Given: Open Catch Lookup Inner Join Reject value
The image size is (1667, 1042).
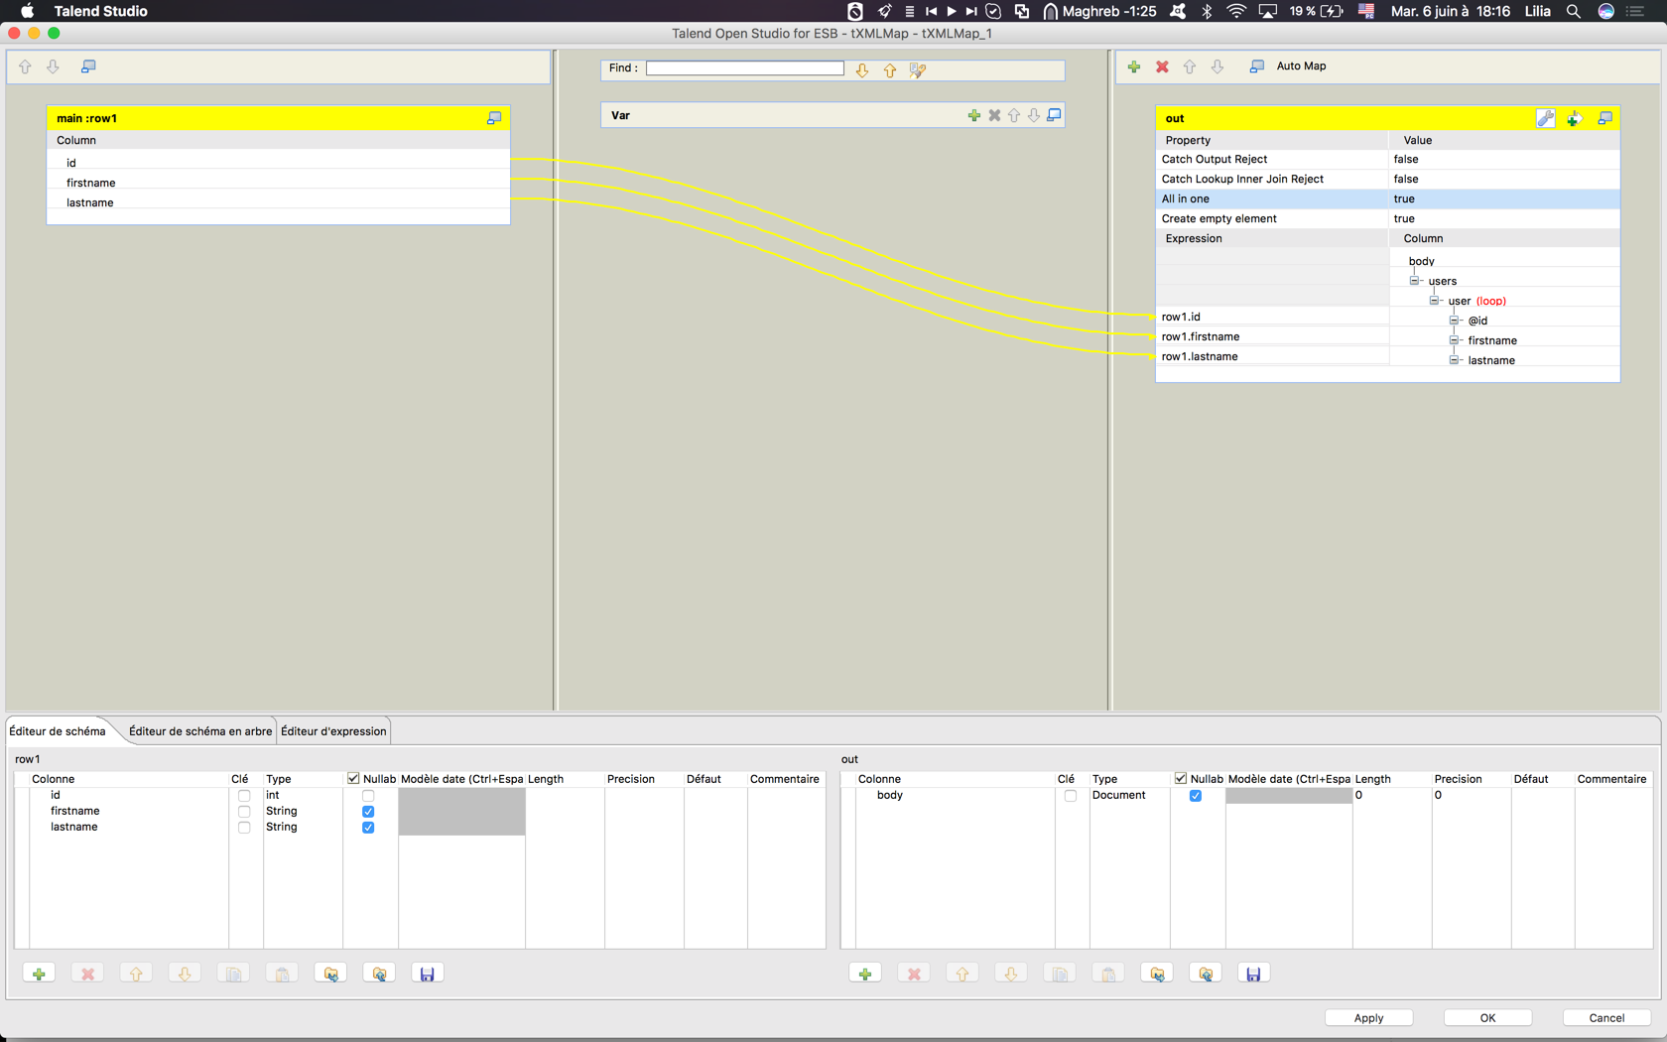Looking at the screenshot, I should (x=1503, y=180).
